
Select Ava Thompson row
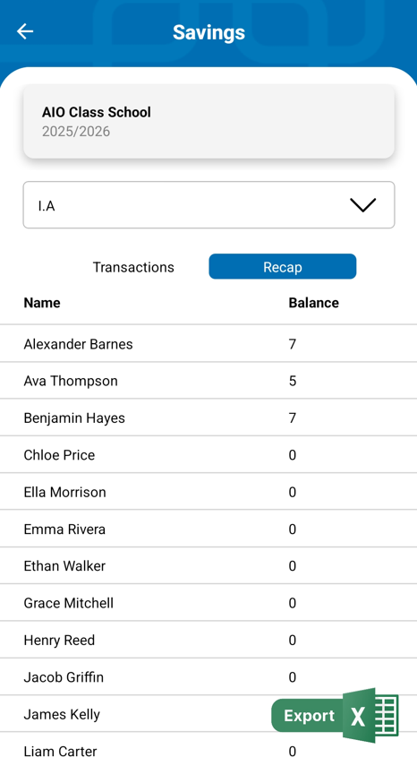[x=208, y=381]
